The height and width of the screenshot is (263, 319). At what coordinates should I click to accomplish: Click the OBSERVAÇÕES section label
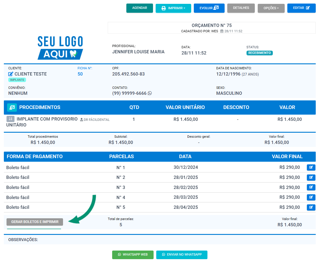coord(23,240)
